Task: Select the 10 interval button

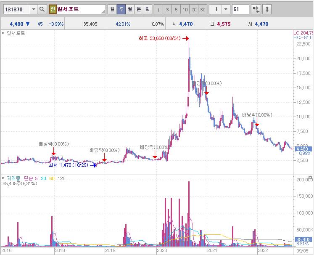Action: [x=185, y=9]
